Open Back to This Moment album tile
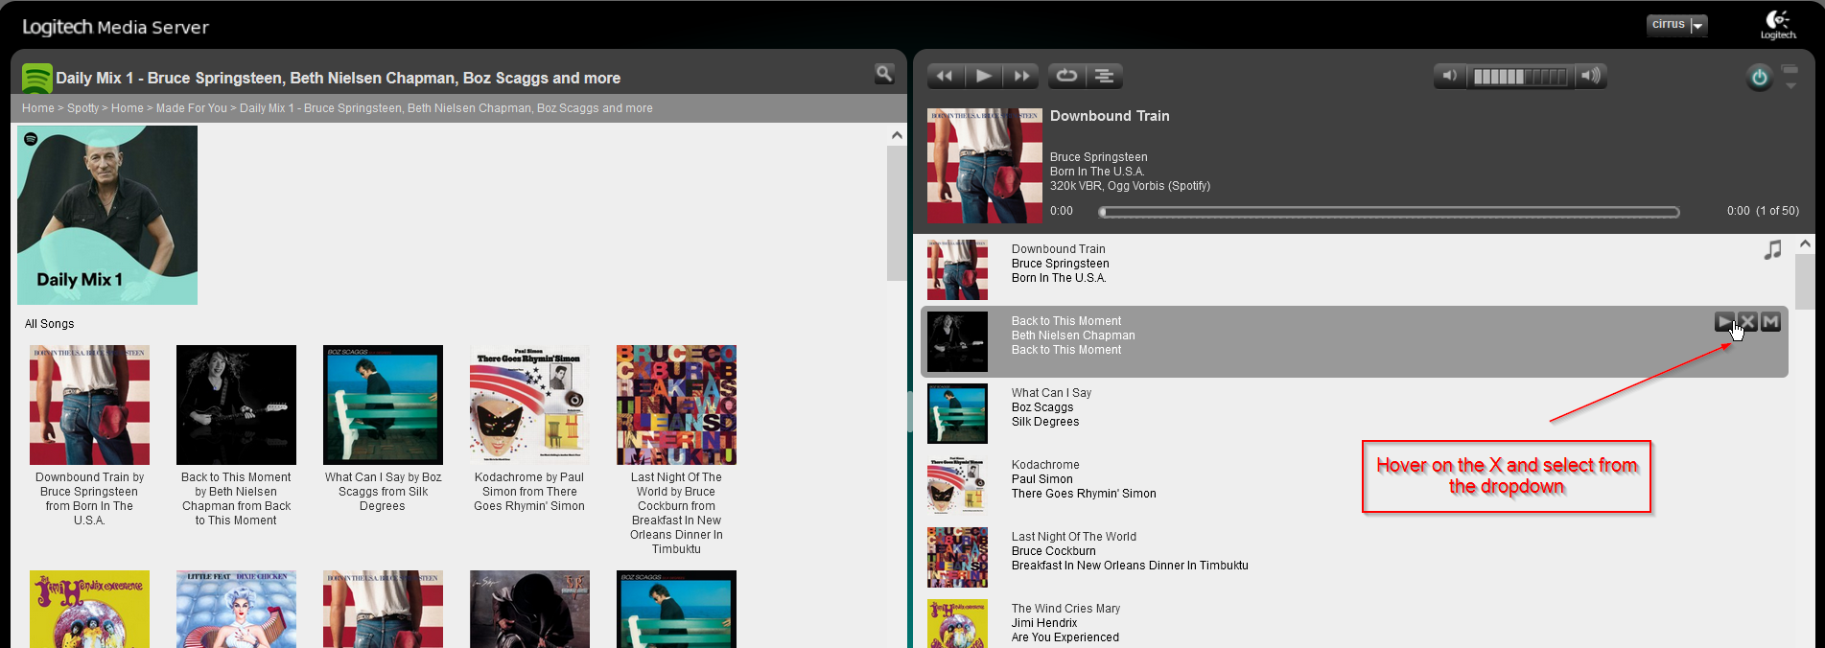The width and height of the screenshot is (1825, 648). [x=236, y=405]
